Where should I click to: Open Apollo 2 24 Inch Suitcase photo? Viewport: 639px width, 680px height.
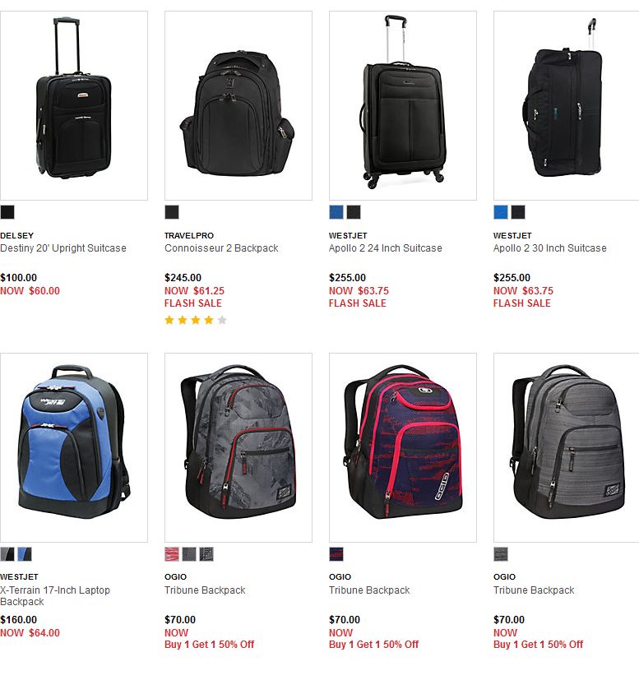click(x=403, y=106)
